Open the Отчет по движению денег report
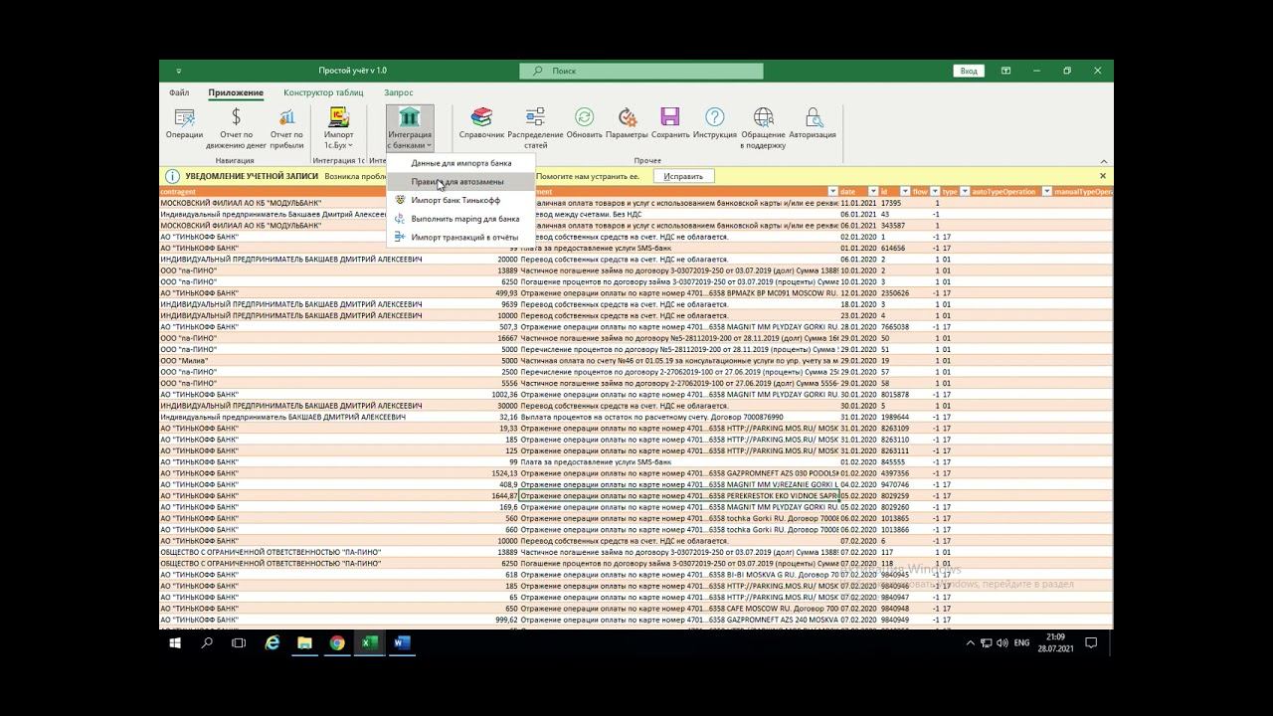Viewport: 1273px width, 716px height. pyautogui.click(x=236, y=128)
